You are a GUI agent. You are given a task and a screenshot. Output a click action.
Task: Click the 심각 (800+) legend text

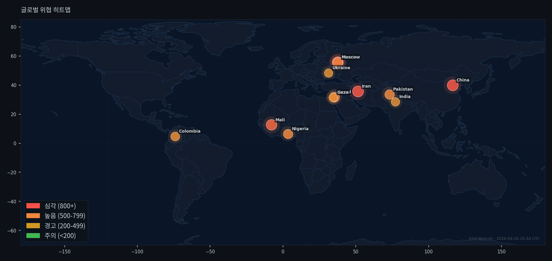pyautogui.click(x=60, y=206)
